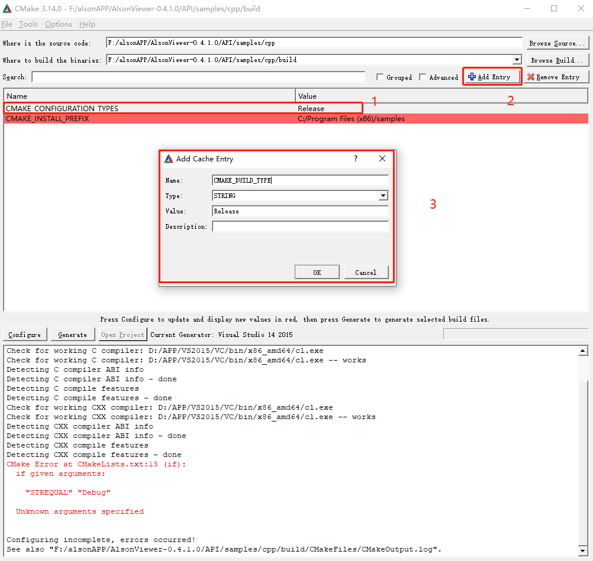This screenshot has width=593, height=561.
Task: Open the Options menu
Action: tap(59, 24)
